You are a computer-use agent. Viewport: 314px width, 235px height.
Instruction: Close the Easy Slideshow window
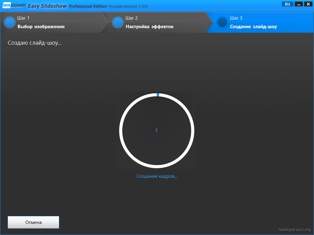coord(308,4)
